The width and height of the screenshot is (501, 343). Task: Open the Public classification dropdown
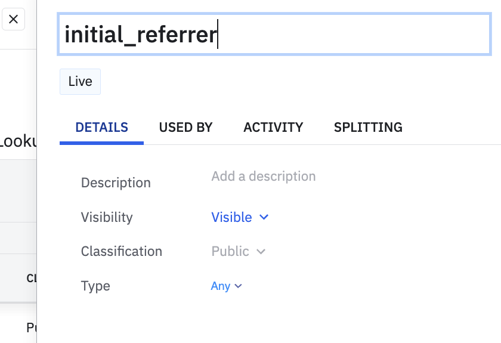tap(230, 251)
